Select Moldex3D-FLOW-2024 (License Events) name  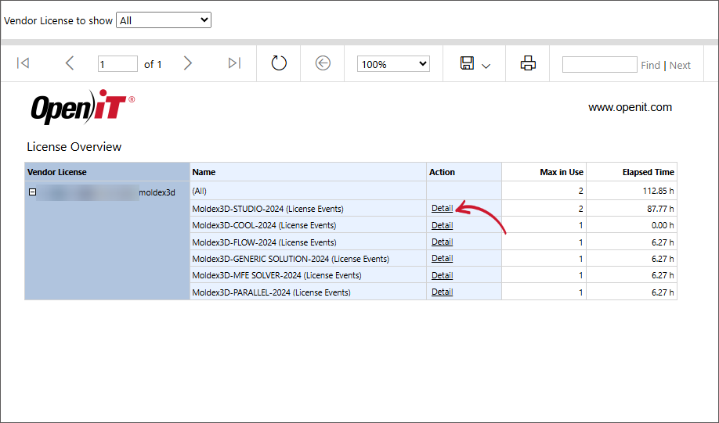(264, 242)
